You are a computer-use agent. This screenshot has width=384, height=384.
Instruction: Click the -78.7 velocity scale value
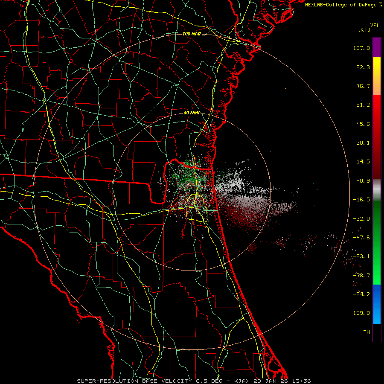[x=361, y=276]
